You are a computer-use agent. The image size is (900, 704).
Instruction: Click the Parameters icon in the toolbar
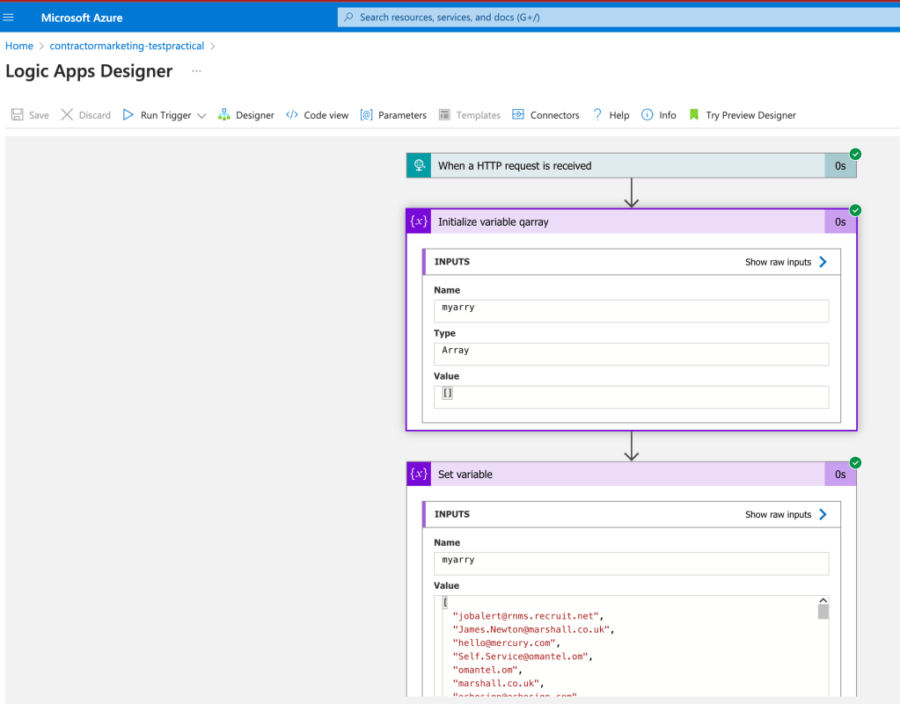(366, 114)
